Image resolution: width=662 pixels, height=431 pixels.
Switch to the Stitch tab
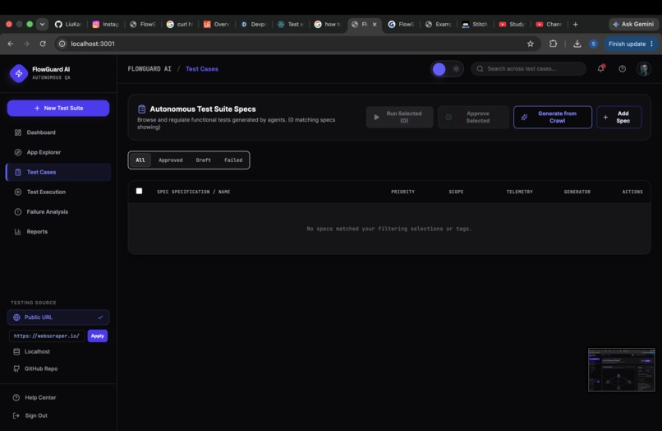(x=475, y=24)
